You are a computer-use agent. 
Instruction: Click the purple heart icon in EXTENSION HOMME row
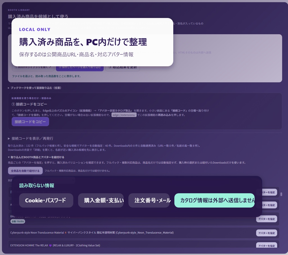coord(50,245)
